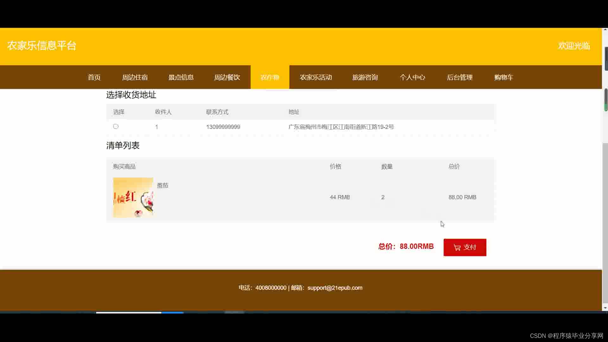
Task: Click the page scrollbar up arrow
Action: pyautogui.click(x=605, y=30)
